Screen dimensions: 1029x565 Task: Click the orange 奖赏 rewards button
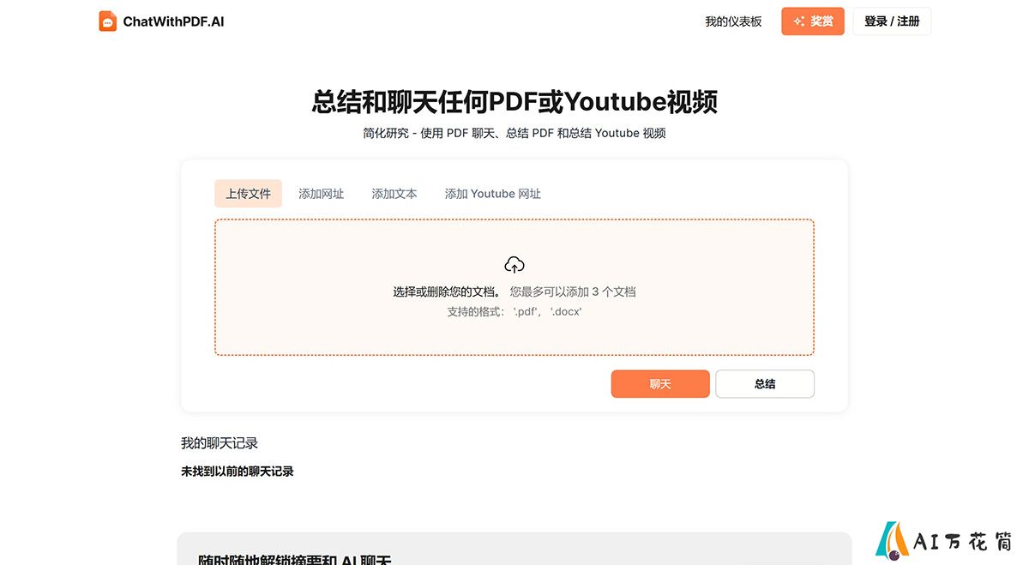(x=813, y=21)
